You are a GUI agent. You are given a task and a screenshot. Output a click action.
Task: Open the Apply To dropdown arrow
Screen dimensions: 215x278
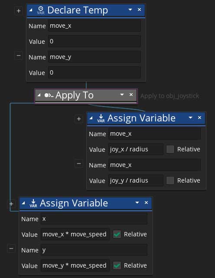122,95
